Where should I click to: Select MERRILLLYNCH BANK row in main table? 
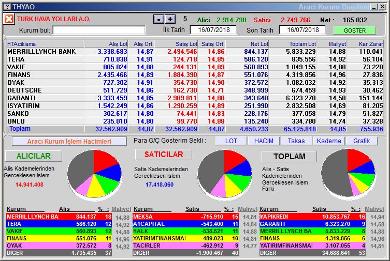[x=195, y=51]
